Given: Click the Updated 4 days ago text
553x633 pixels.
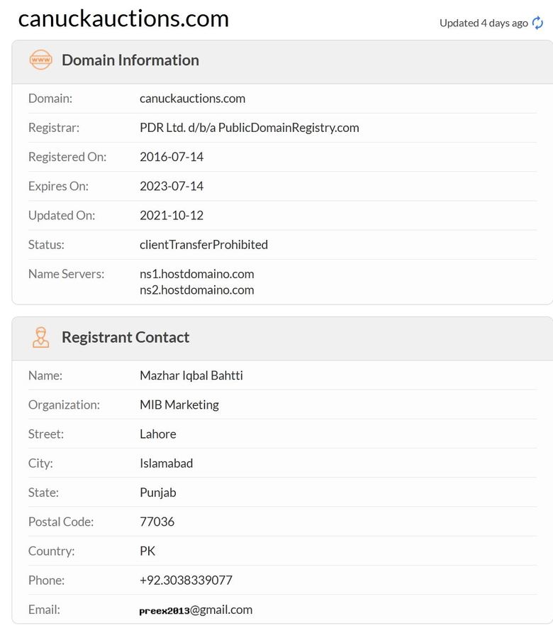Looking at the screenshot, I should pos(484,23).
